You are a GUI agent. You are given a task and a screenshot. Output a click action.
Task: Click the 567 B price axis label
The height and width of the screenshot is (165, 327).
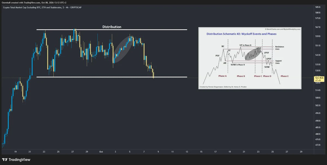pyautogui.click(x=317, y=27)
